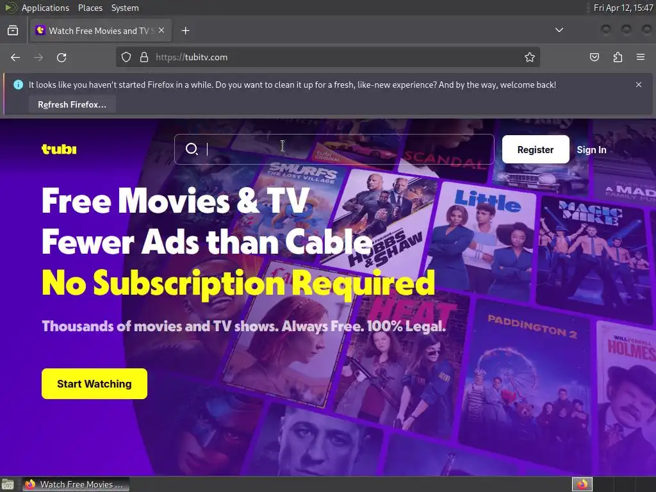Dismiss the Refresh Firefox notification bar

click(639, 85)
